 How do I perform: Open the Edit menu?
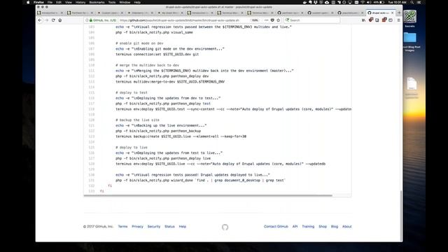pos(59,2)
